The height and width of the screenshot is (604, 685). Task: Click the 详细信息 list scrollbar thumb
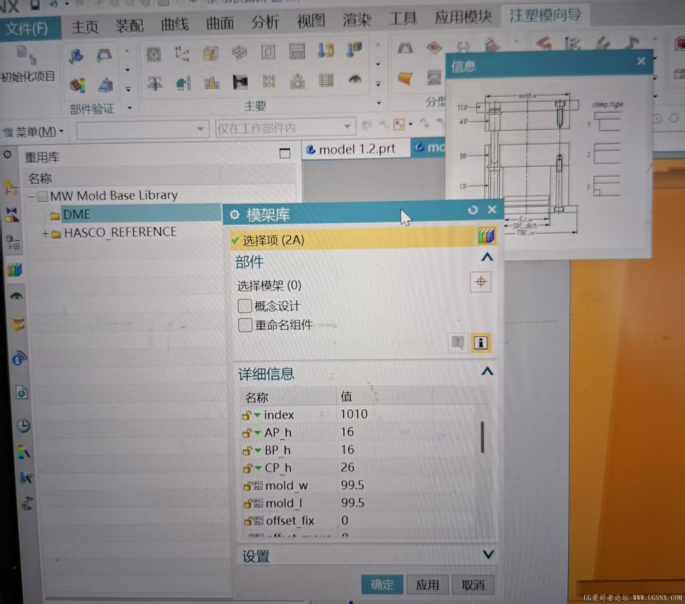[x=482, y=437]
